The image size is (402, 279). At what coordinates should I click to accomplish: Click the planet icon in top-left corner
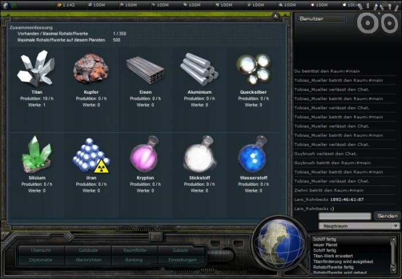pos(6,5)
